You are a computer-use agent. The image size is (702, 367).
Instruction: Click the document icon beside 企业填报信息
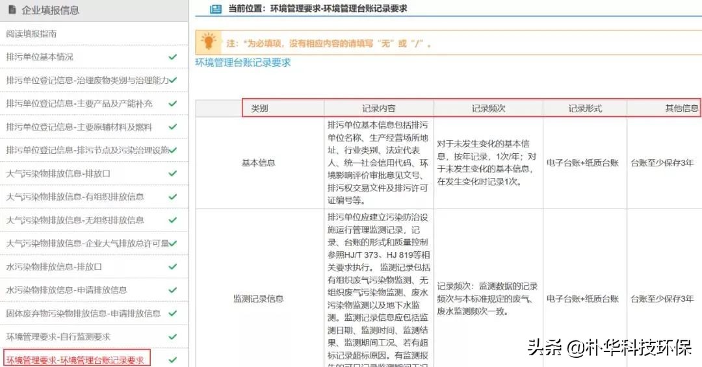(x=12, y=9)
